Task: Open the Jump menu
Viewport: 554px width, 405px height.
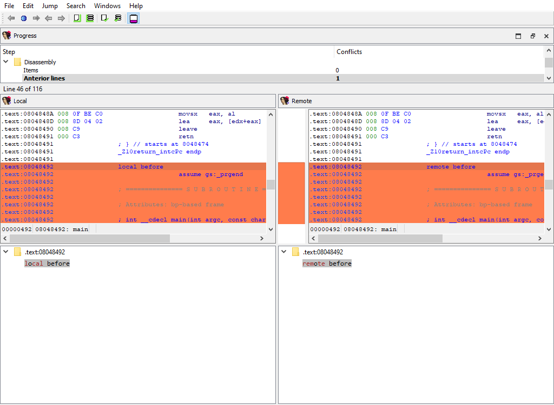Action: pyautogui.click(x=50, y=6)
